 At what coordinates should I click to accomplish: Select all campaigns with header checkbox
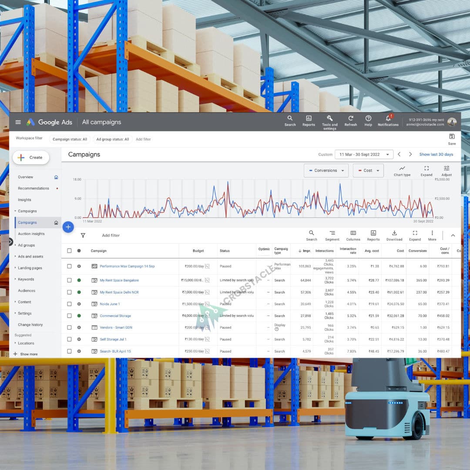[x=69, y=251]
